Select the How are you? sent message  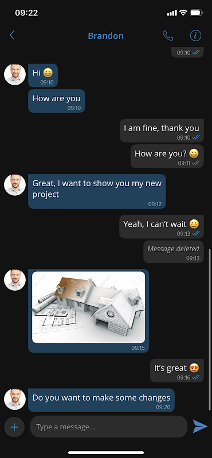click(x=167, y=156)
